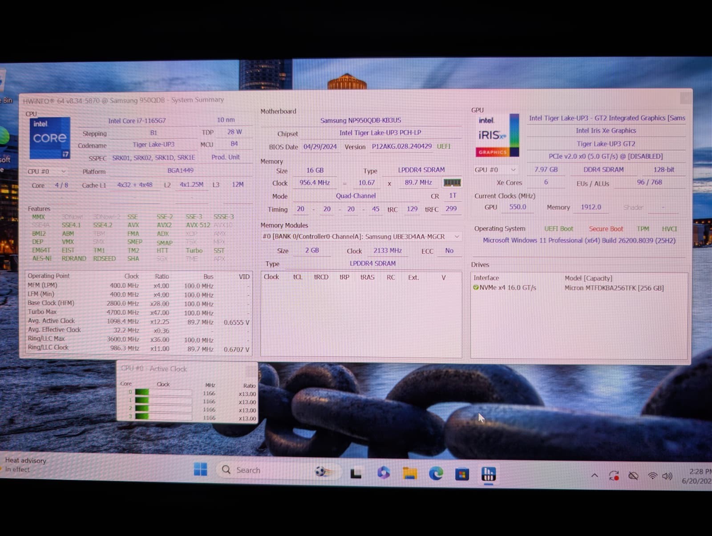This screenshot has width=712, height=536.
Task: Click the Microsoft Windows 11 Professional build text
Action: pos(579,240)
